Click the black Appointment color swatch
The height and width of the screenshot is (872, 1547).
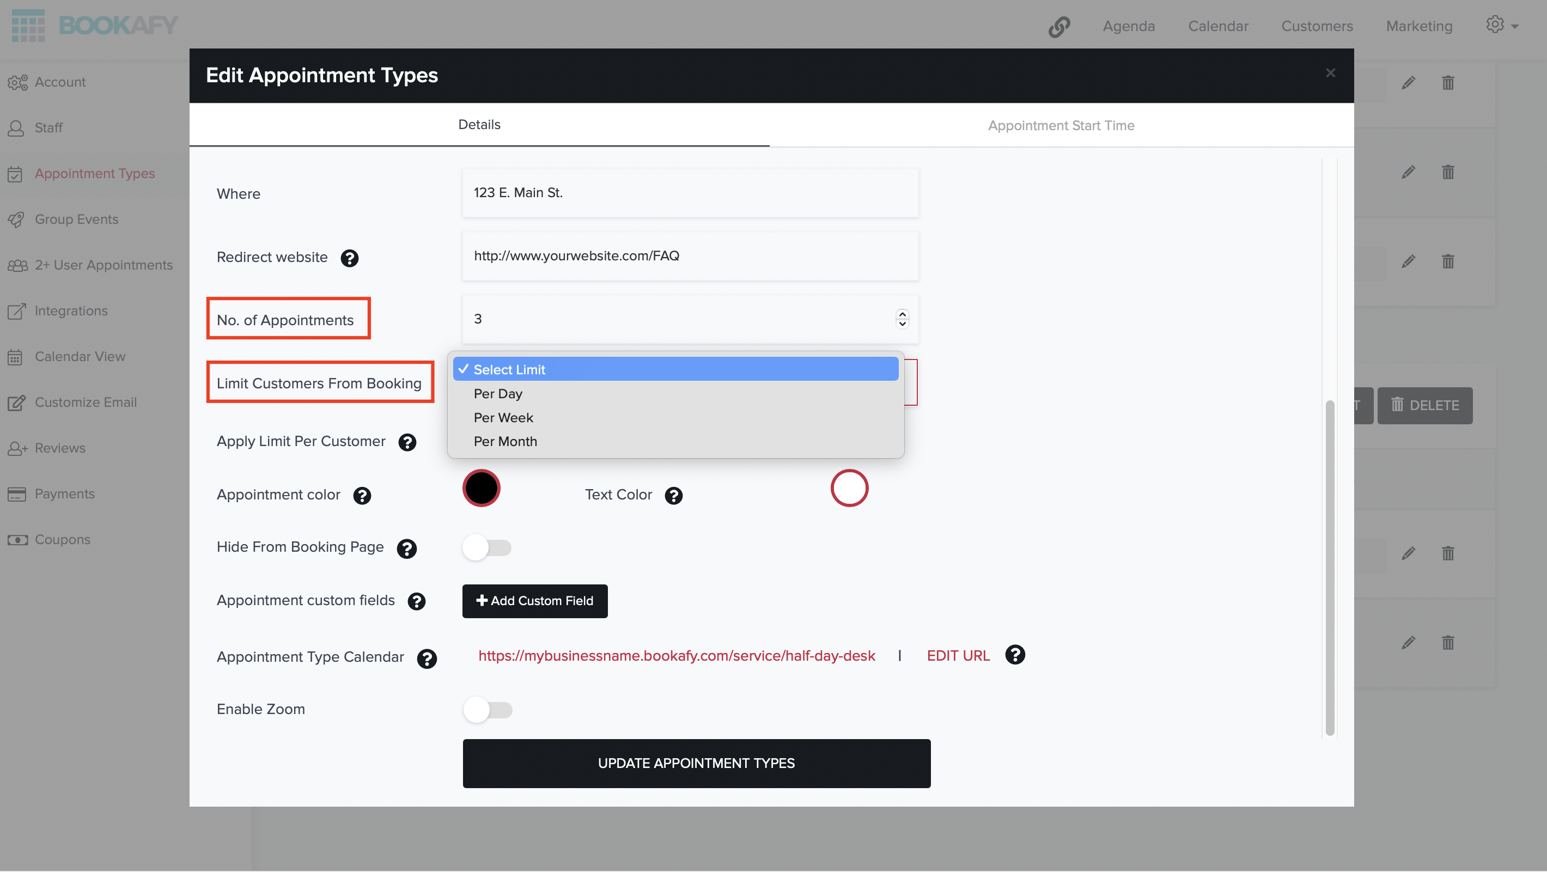480,489
